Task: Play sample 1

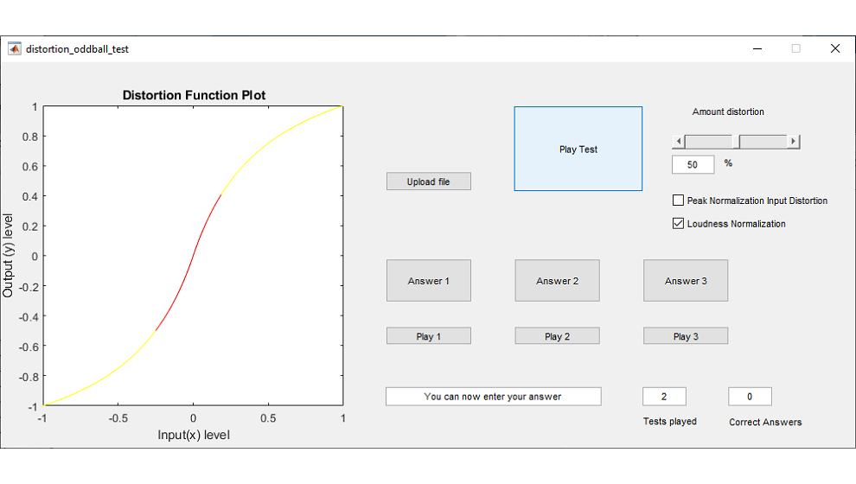Action: pyautogui.click(x=429, y=336)
